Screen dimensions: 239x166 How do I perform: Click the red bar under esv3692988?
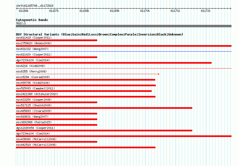coord(57,125)
